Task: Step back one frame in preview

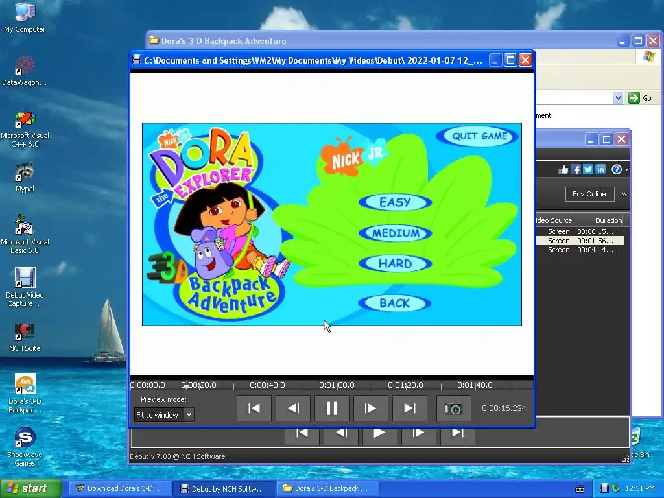Action: click(293, 409)
